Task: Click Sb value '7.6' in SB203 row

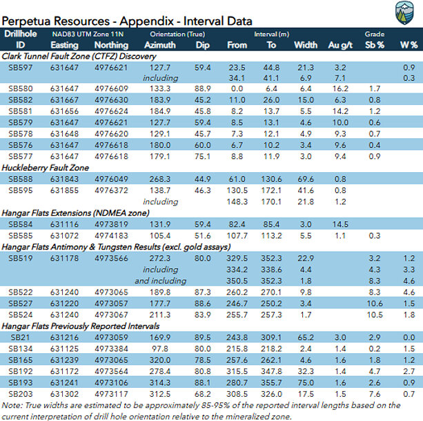Action: (375, 394)
